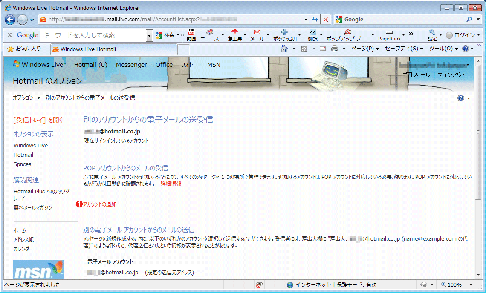This screenshot has width=486, height=293.
Task: Click the 詳細情報 link
Action: [171, 184]
